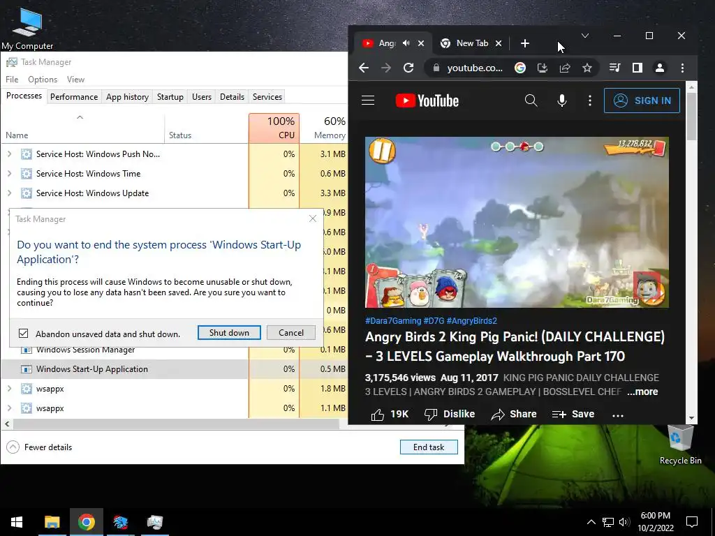Click the Windows Start button
715x536 pixels.
(17, 522)
